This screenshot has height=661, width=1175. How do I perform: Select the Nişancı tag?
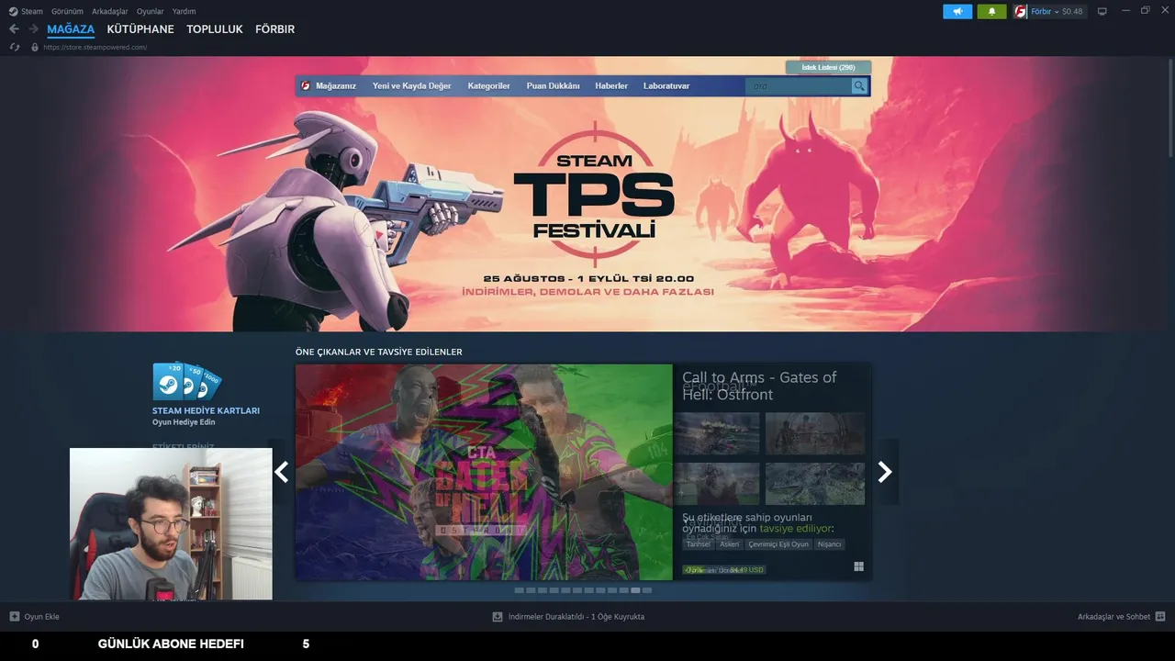(x=830, y=544)
